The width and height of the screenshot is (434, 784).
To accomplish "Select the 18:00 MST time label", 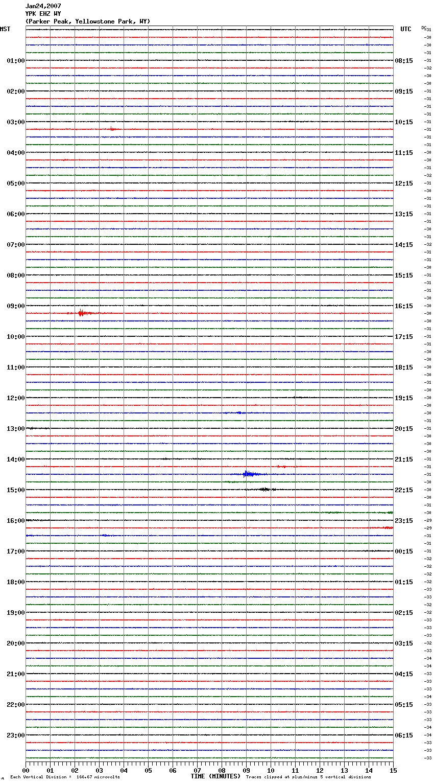I will click(x=16, y=582).
